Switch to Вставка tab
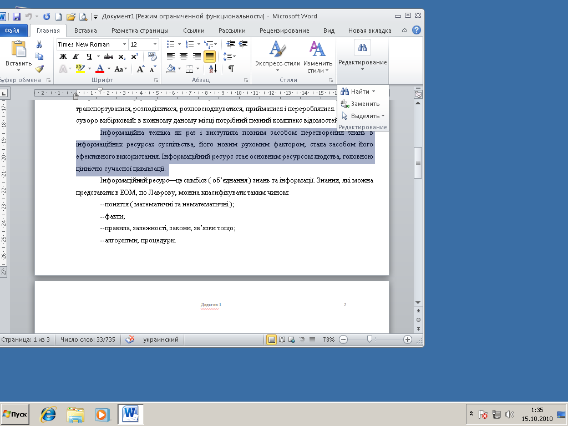The width and height of the screenshot is (568, 426). click(x=85, y=31)
